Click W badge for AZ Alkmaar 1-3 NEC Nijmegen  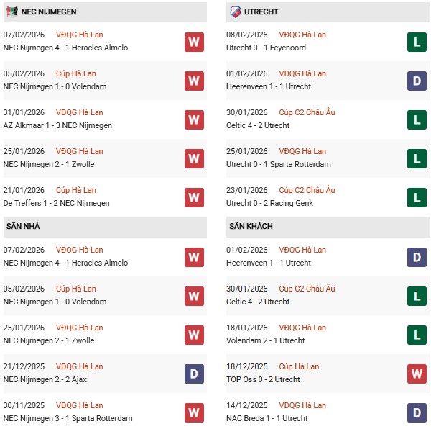tap(194, 119)
